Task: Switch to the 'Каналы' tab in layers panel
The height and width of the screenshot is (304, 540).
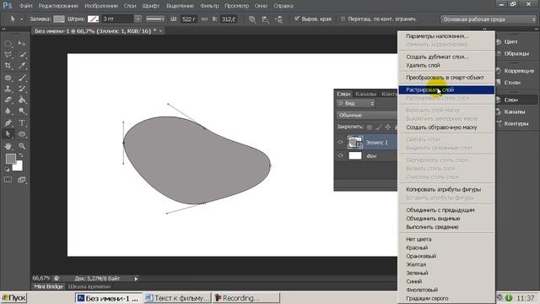Action: pyautogui.click(x=365, y=94)
